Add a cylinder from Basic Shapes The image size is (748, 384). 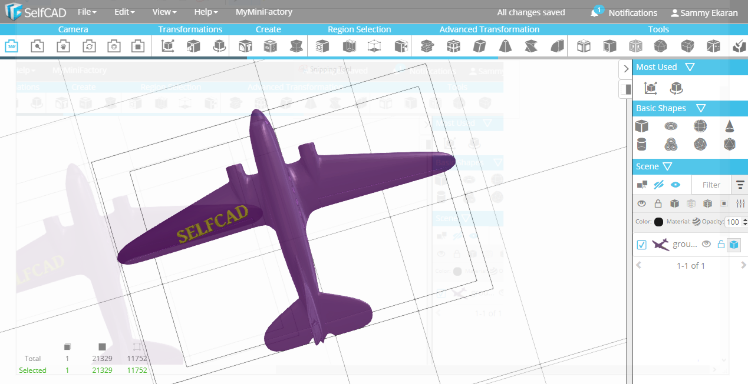pyautogui.click(x=642, y=144)
